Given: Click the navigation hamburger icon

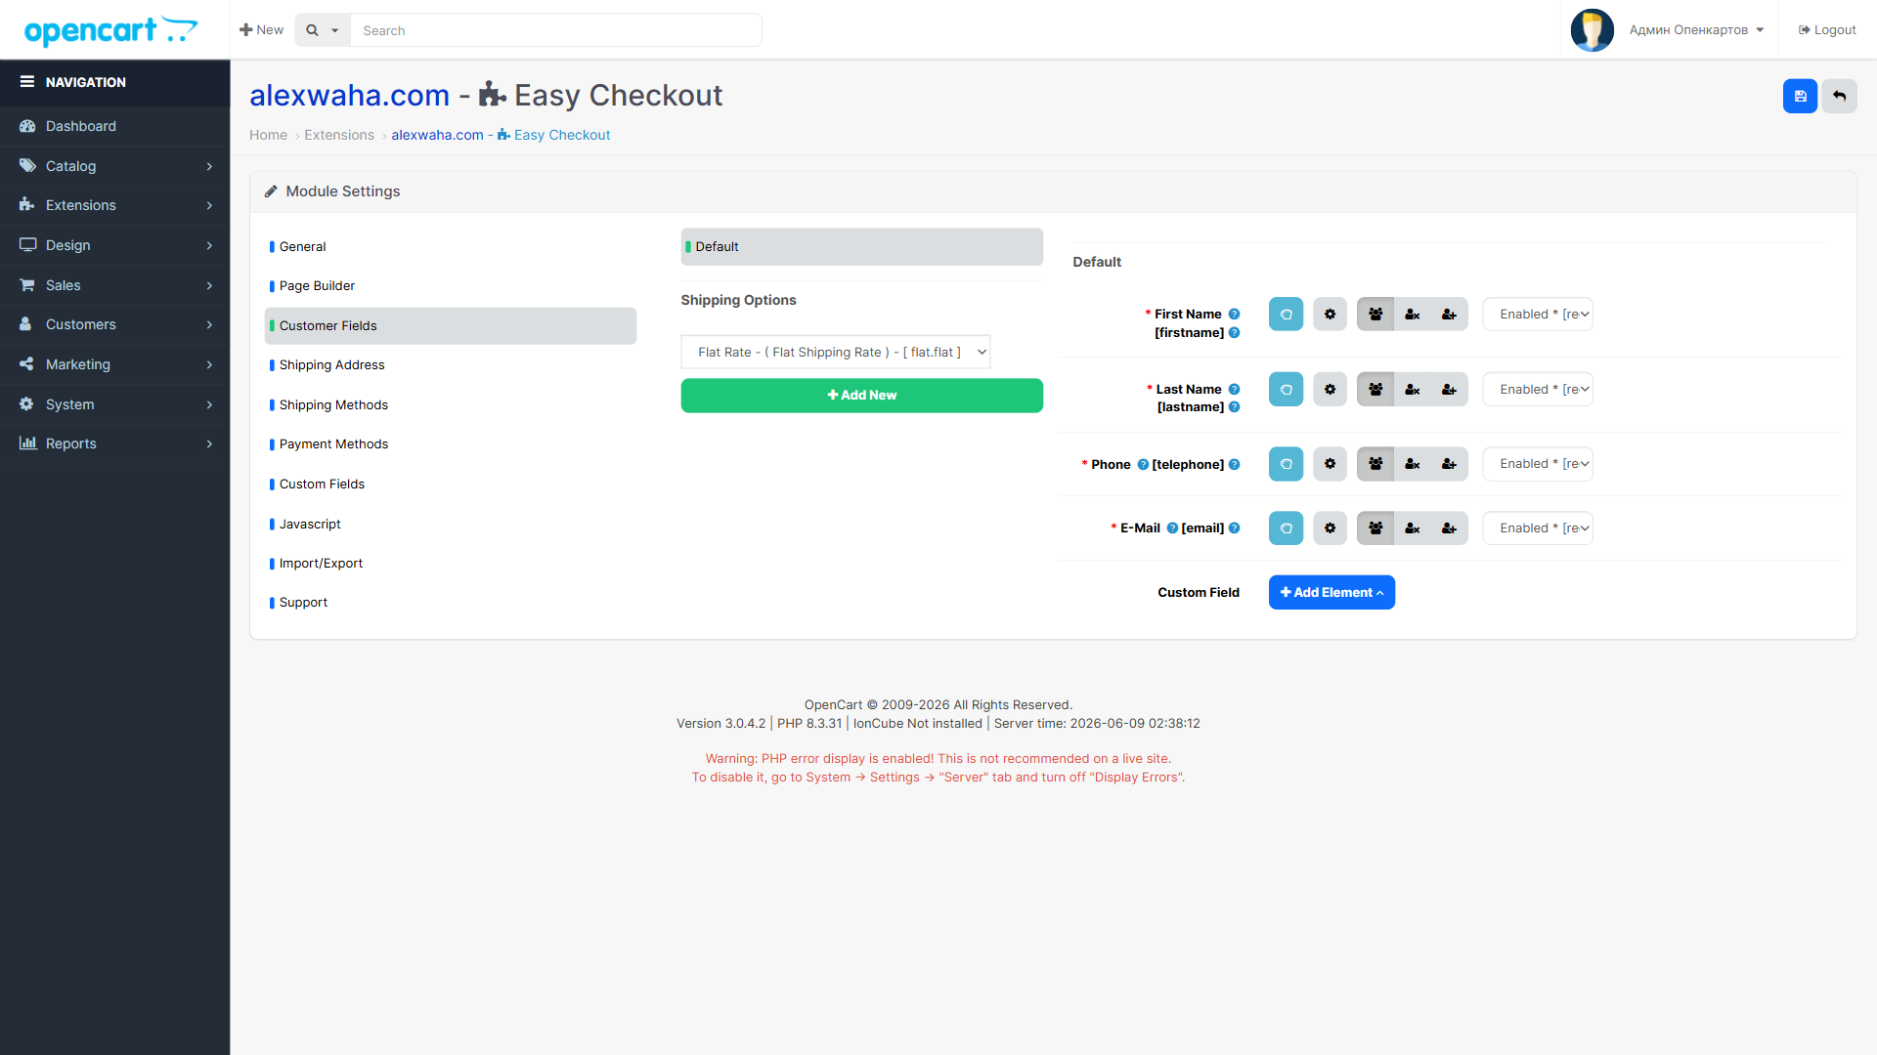Looking at the screenshot, I should [27, 82].
